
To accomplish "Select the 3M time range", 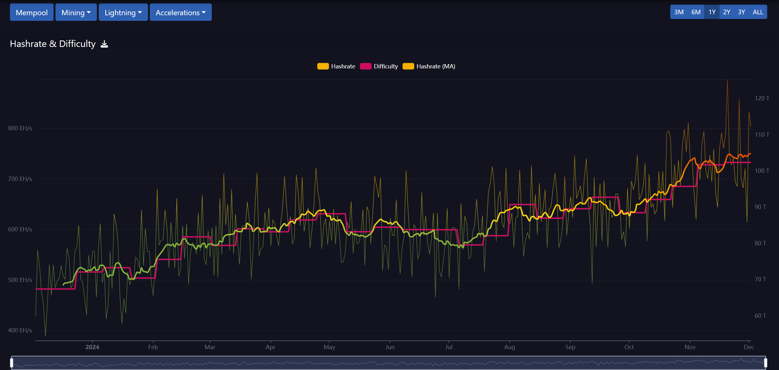I will point(679,12).
